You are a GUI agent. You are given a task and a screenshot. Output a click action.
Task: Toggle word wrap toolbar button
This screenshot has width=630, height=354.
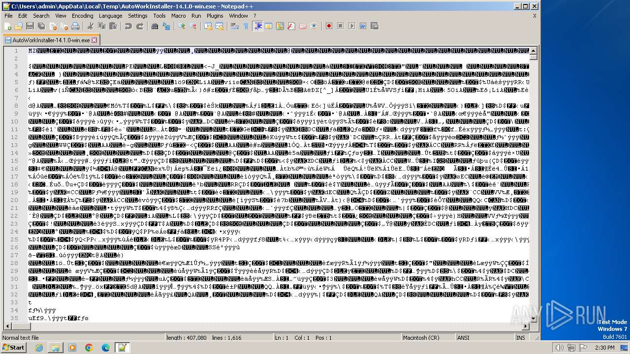click(x=235, y=26)
